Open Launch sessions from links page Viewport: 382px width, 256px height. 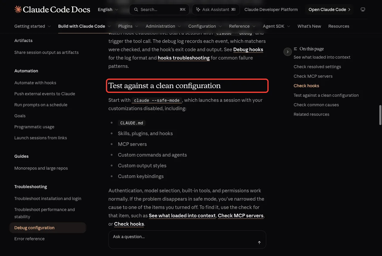click(41, 138)
